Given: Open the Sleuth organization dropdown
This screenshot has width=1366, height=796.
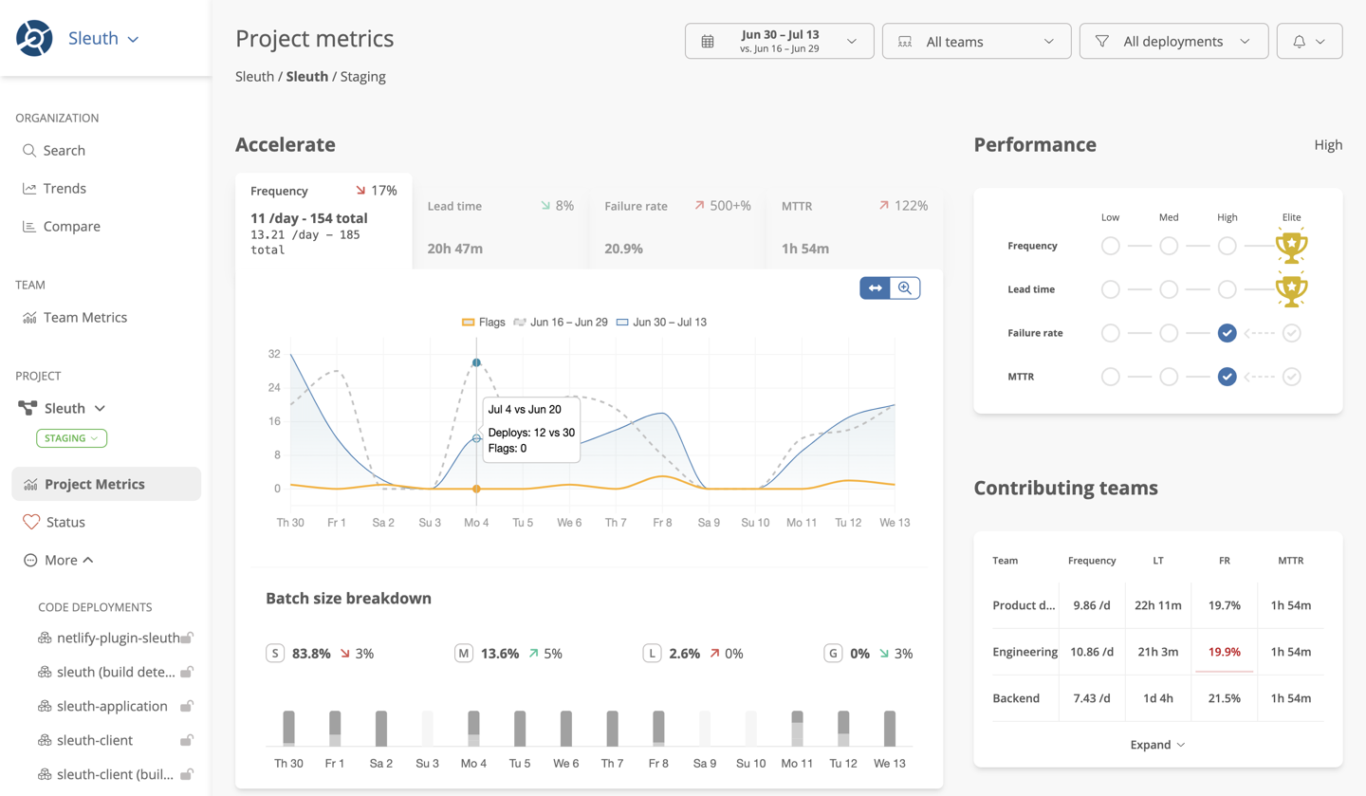Looking at the screenshot, I should pyautogui.click(x=103, y=39).
